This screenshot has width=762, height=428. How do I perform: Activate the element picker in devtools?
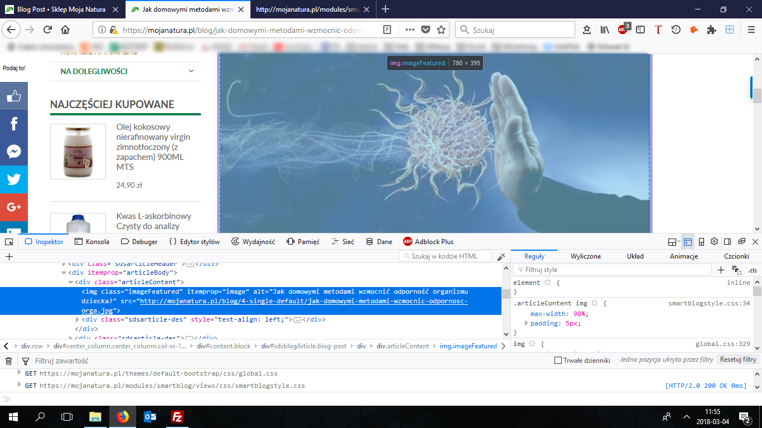(x=9, y=242)
